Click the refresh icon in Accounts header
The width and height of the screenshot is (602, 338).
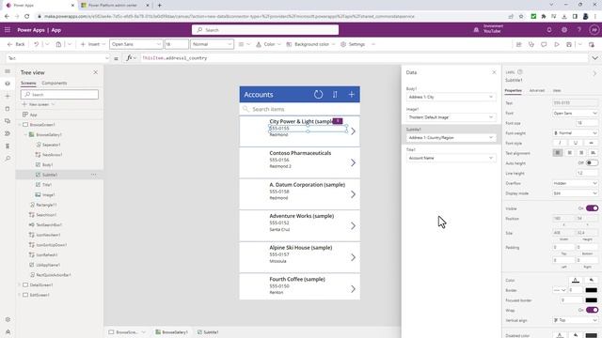coord(318,94)
